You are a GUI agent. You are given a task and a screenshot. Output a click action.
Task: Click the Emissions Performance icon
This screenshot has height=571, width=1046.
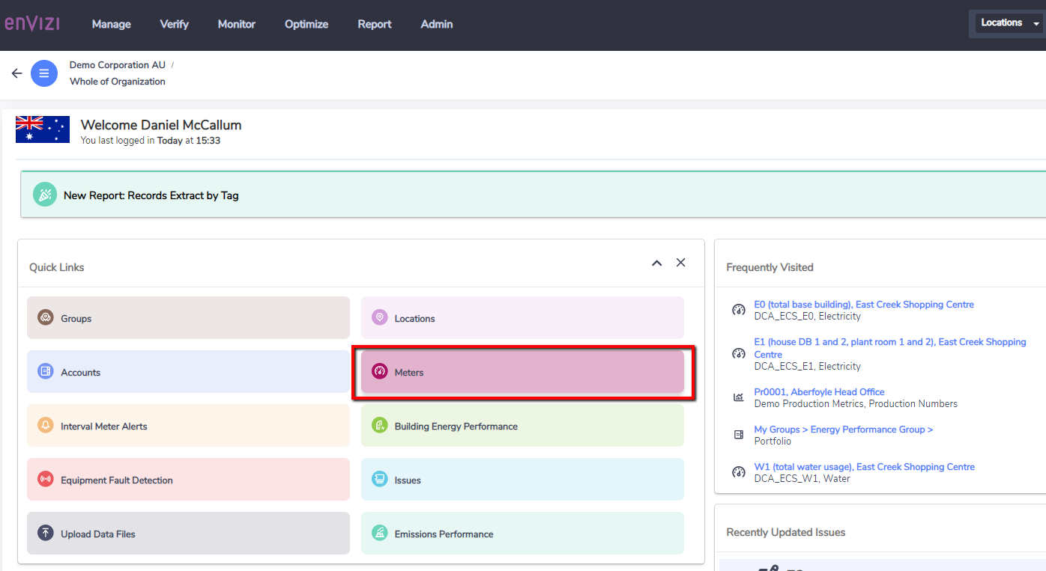(380, 534)
